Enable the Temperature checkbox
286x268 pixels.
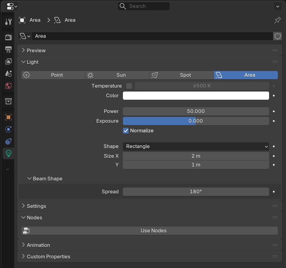(x=129, y=86)
